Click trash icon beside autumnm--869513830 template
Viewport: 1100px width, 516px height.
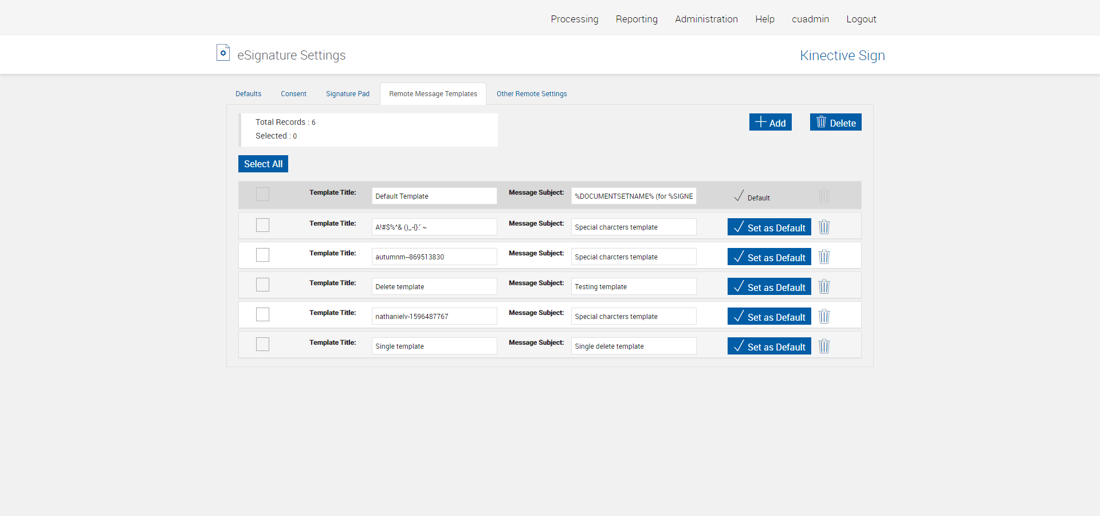click(824, 257)
